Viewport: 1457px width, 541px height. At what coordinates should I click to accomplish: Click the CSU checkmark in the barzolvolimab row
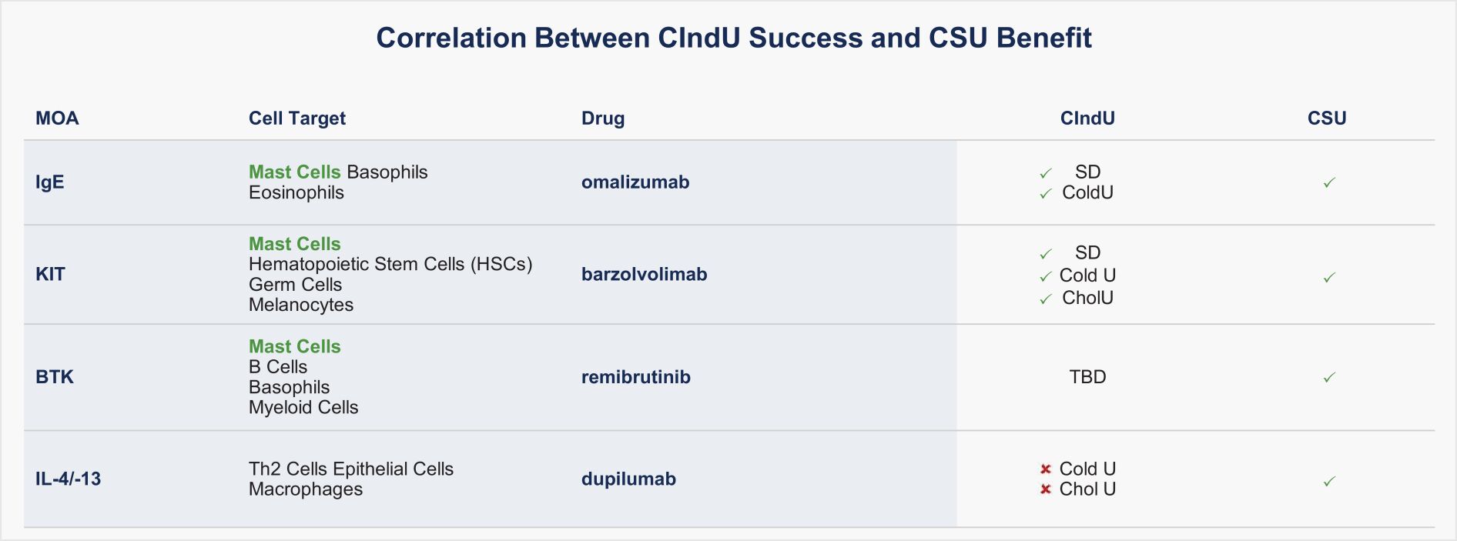[x=1329, y=278]
